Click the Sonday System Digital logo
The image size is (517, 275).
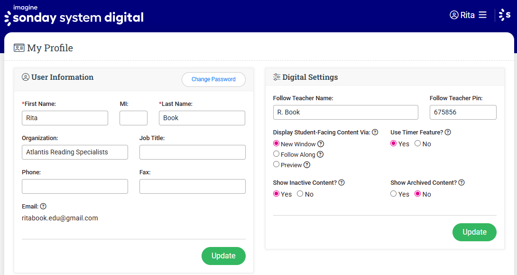click(x=74, y=15)
